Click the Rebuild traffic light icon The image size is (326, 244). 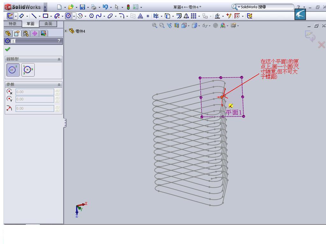coord(128,7)
